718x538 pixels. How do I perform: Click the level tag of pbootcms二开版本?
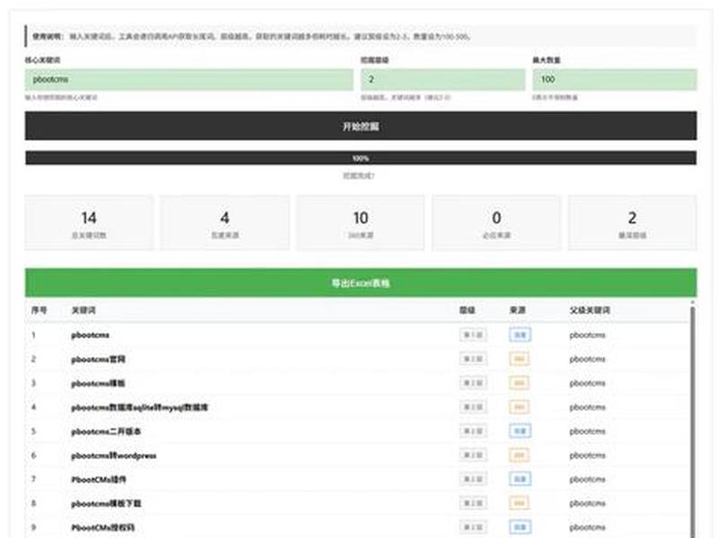click(473, 431)
